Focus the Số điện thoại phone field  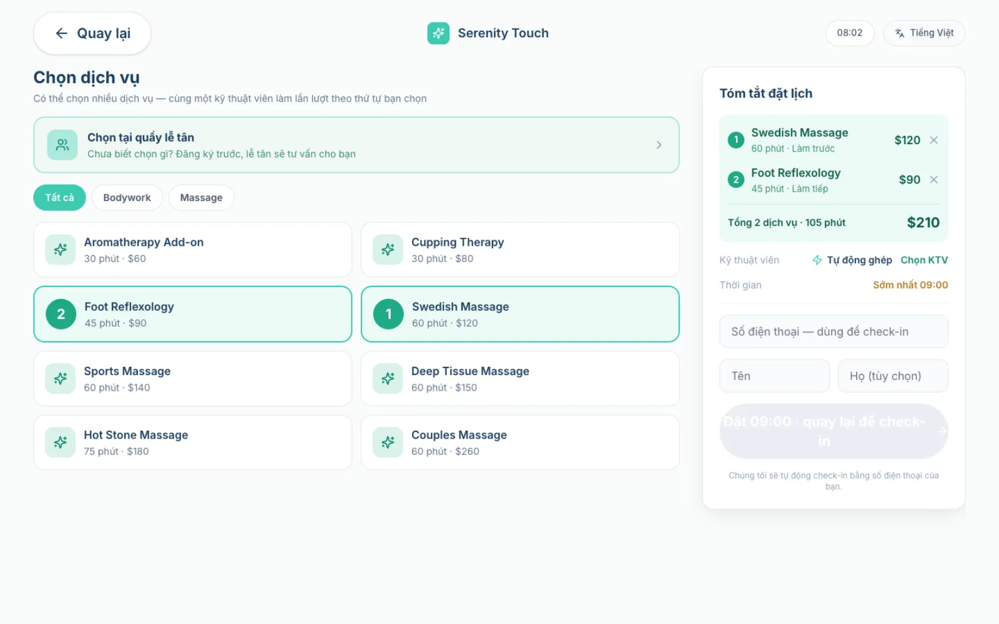[834, 331]
